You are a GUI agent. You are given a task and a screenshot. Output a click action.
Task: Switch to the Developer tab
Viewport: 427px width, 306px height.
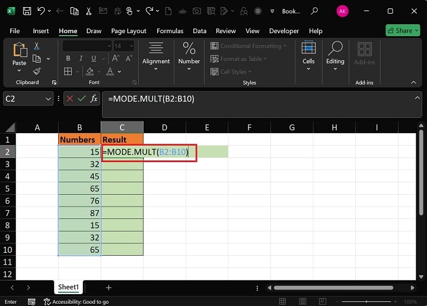284,31
